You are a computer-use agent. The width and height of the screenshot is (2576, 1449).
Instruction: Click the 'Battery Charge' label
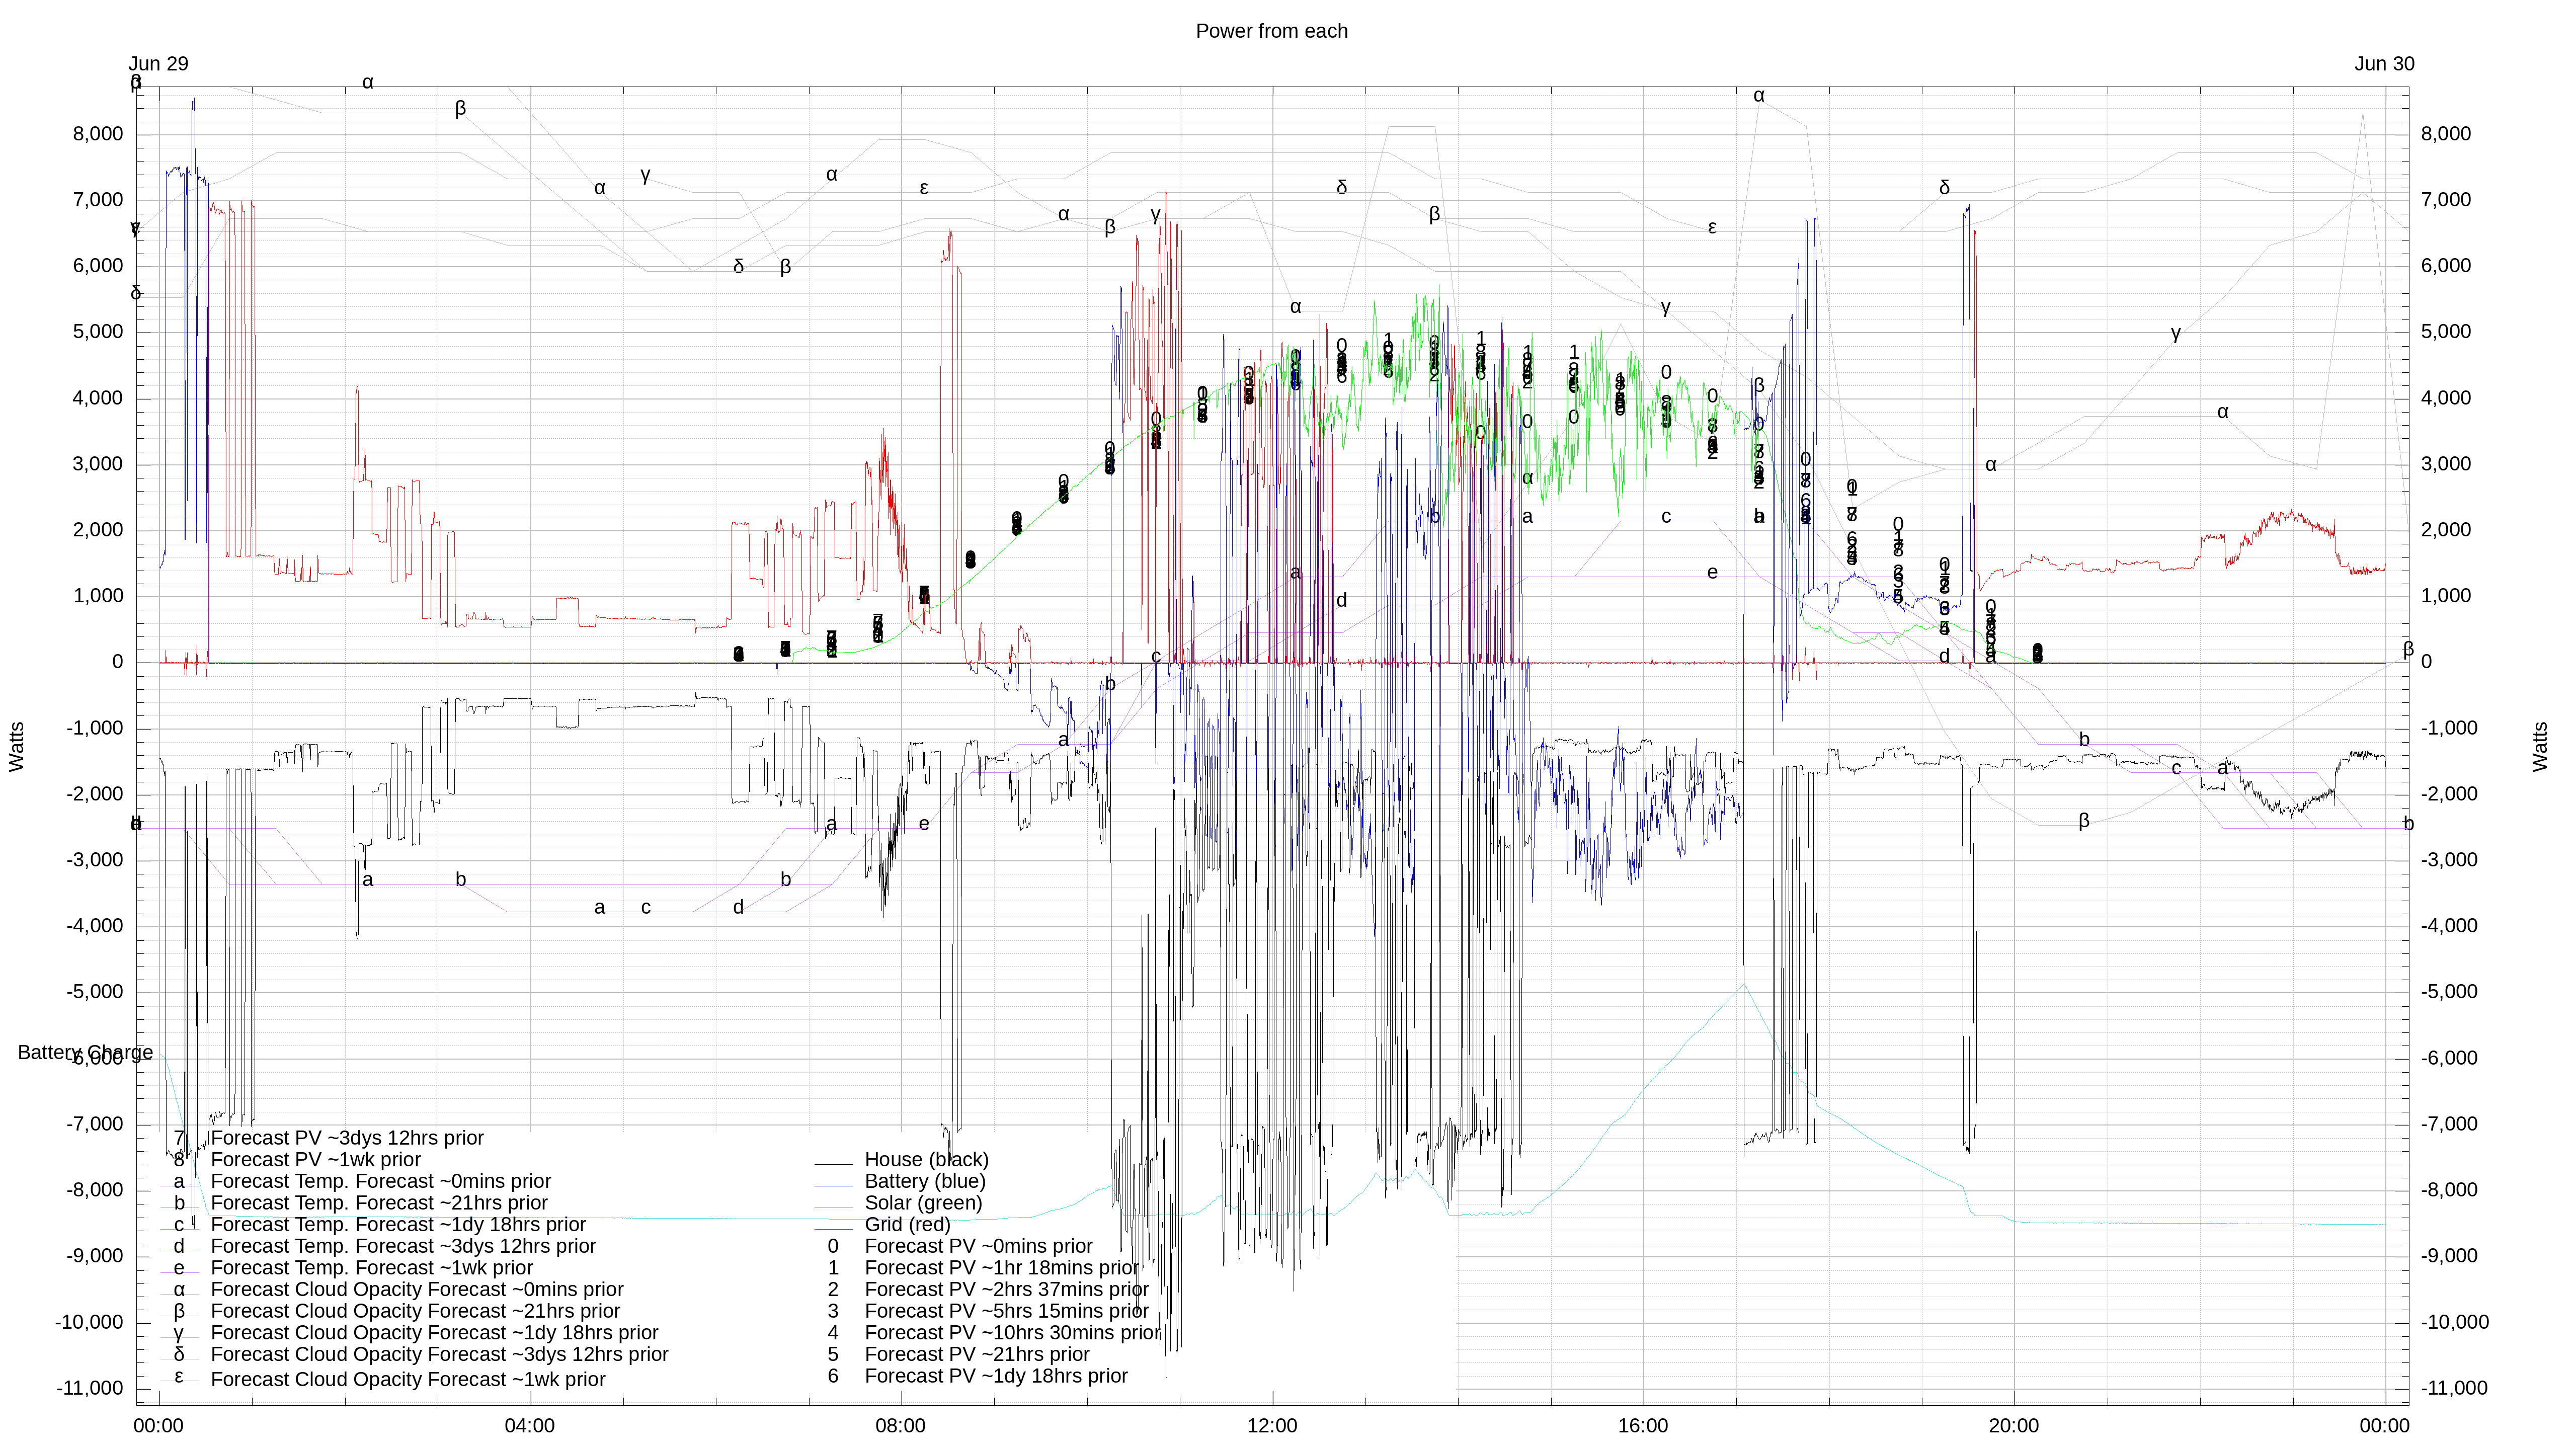click(x=85, y=1052)
